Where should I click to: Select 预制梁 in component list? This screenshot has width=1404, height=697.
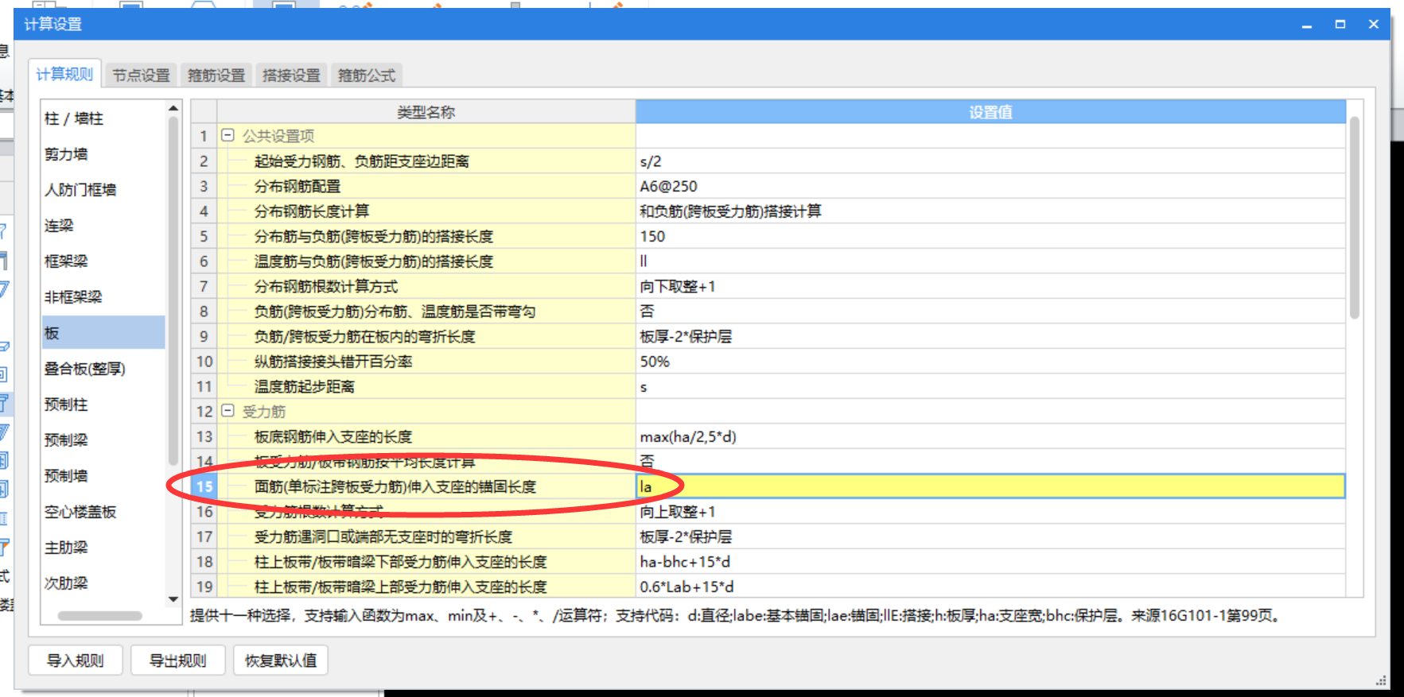103,440
